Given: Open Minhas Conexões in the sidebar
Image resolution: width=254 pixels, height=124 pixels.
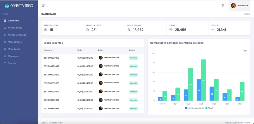Looking at the screenshot, I should pos(17,35).
